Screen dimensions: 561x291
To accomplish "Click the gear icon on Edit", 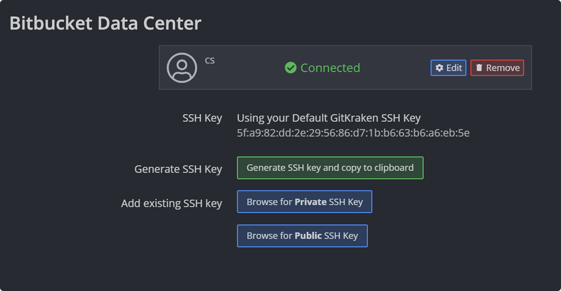I will (439, 68).
